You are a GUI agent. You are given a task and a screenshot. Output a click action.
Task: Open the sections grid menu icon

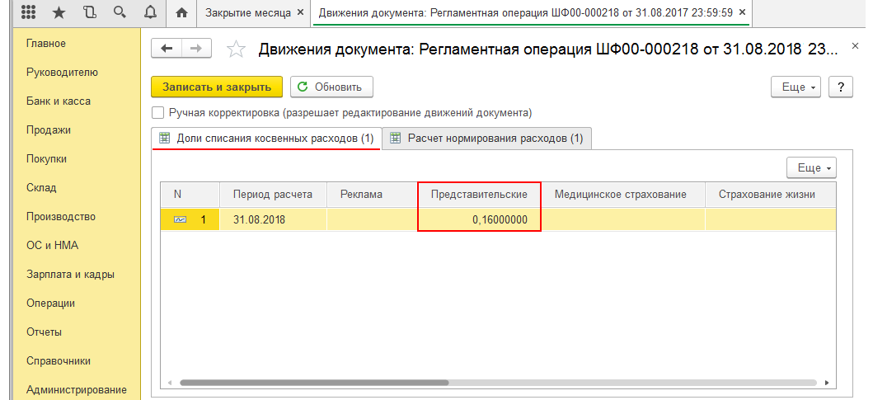point(27,13)
